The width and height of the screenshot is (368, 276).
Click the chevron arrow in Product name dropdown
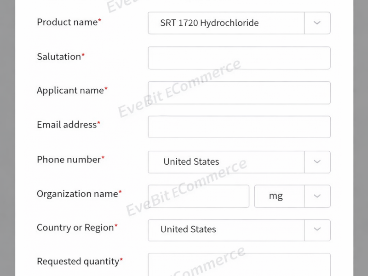tap(317, 23)
